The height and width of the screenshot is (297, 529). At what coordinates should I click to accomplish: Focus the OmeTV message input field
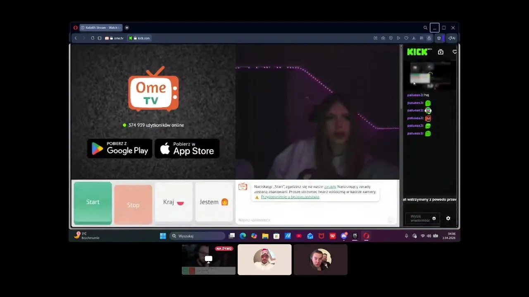(x=312, y=220)
